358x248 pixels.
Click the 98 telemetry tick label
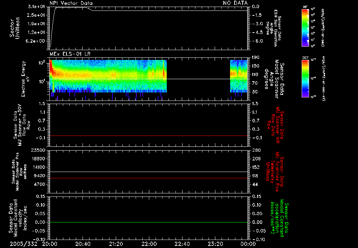click(x=255, y=176)
